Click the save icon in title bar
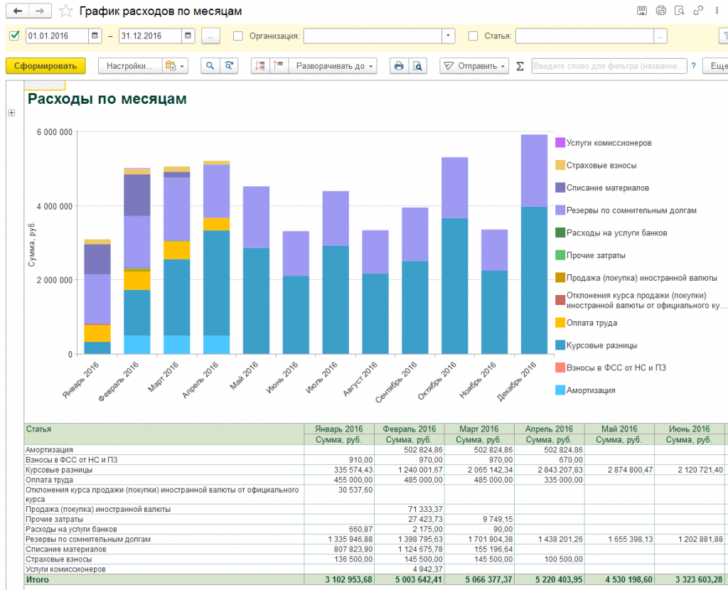 [642, 11]
